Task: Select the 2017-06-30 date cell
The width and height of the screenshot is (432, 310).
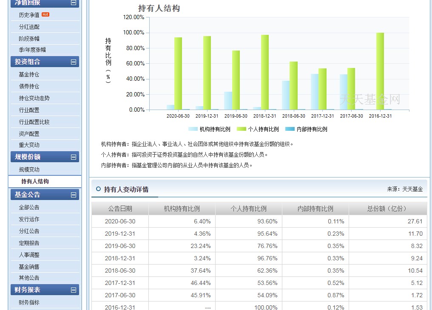Action: click(120, 295)
